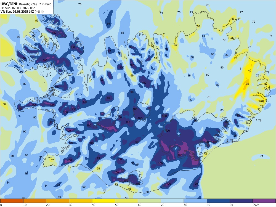This screenshot has height=207, width=276.
Task: Click the humidity value '57' in the southwest
Action: pos(52,160)
